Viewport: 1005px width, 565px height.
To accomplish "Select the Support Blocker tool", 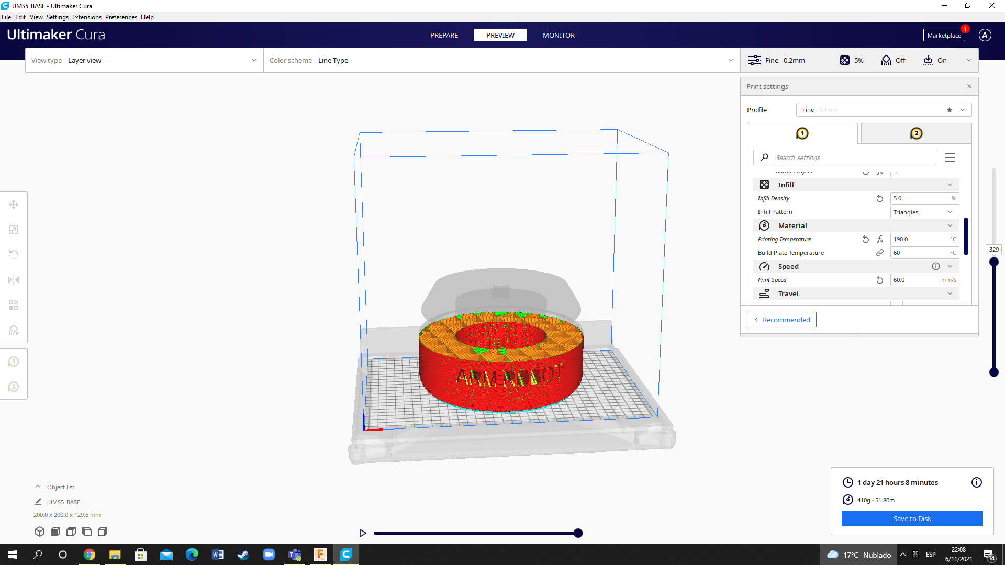I will pyautogui.click(x=14, y=330).
